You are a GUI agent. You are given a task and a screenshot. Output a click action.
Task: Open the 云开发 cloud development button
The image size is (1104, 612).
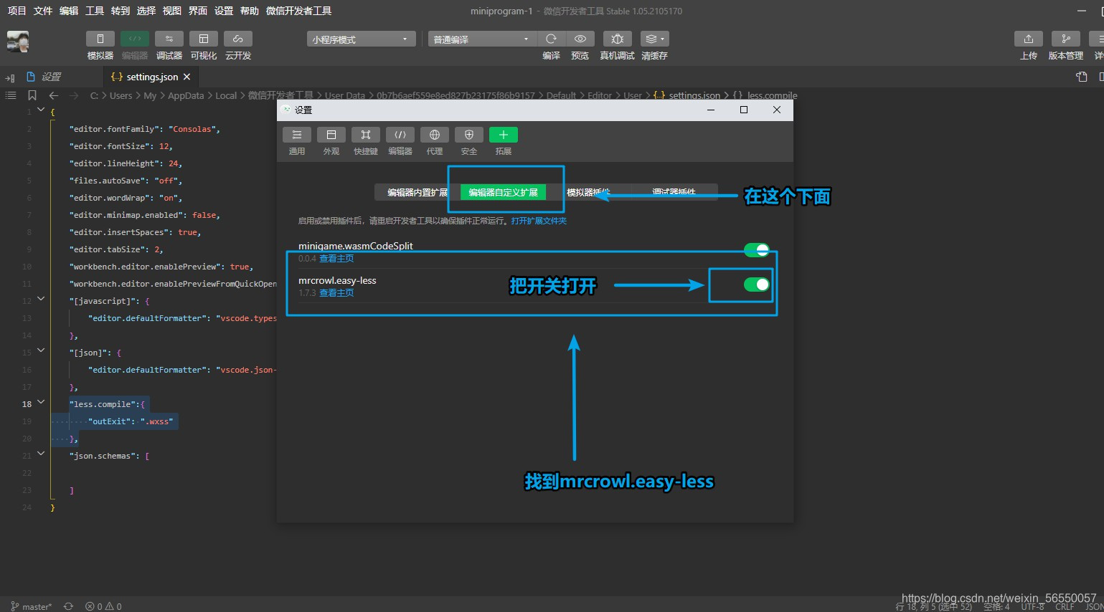238,39
